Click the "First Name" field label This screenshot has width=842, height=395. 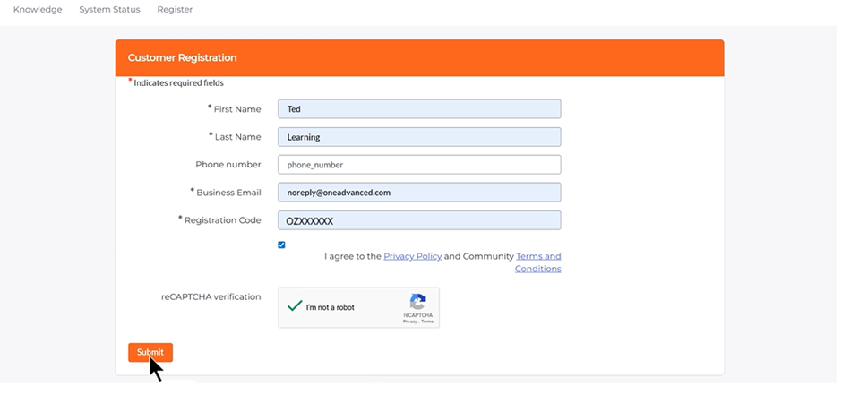point(236,109)
